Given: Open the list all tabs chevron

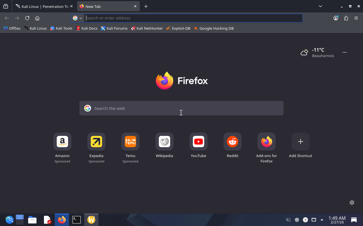Looking at the screenshot, I should click(x=320, y=6).
